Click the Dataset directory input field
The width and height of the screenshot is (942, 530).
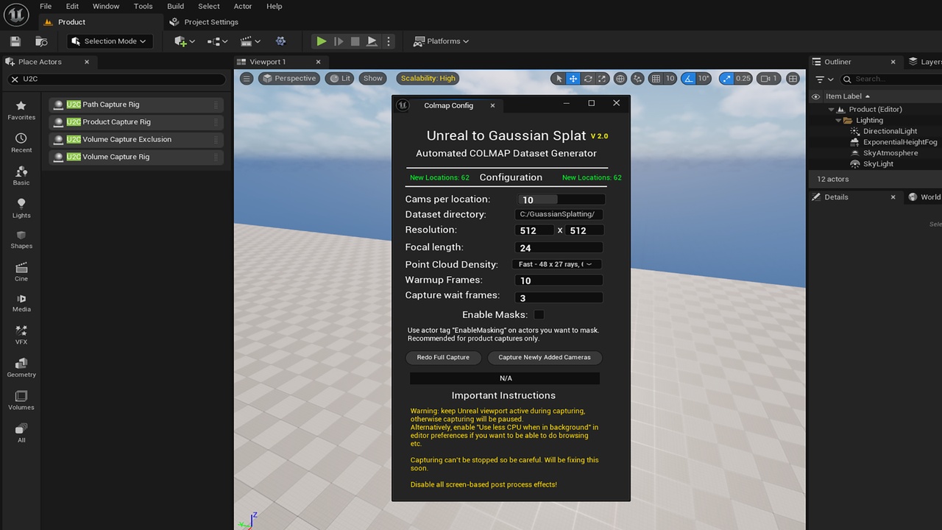(x=559, y=214)
